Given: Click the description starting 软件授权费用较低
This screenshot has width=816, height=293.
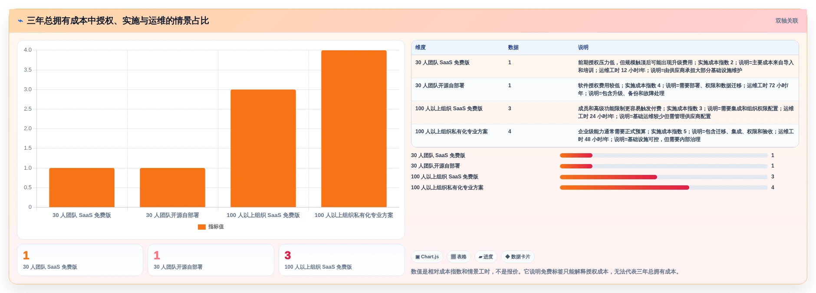Looking at the screenshot, I should coord(684,89).
